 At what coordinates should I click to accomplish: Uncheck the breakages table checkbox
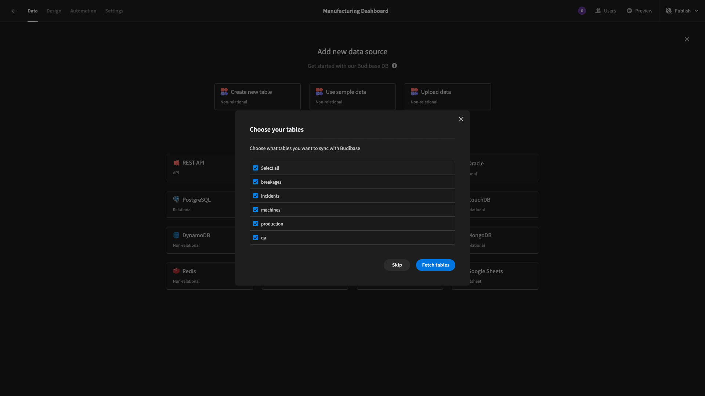coord(256,182)
